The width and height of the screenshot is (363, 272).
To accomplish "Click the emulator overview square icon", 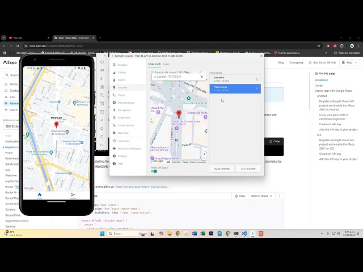I will coord(102,137).
